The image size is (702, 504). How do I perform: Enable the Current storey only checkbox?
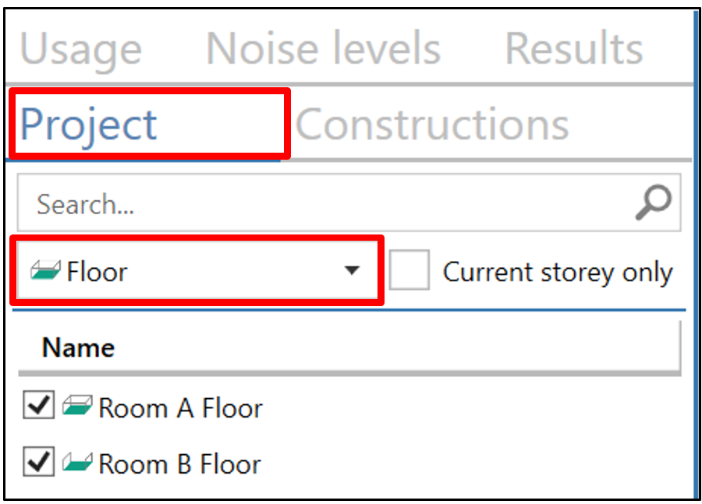[x=409, y=270]
